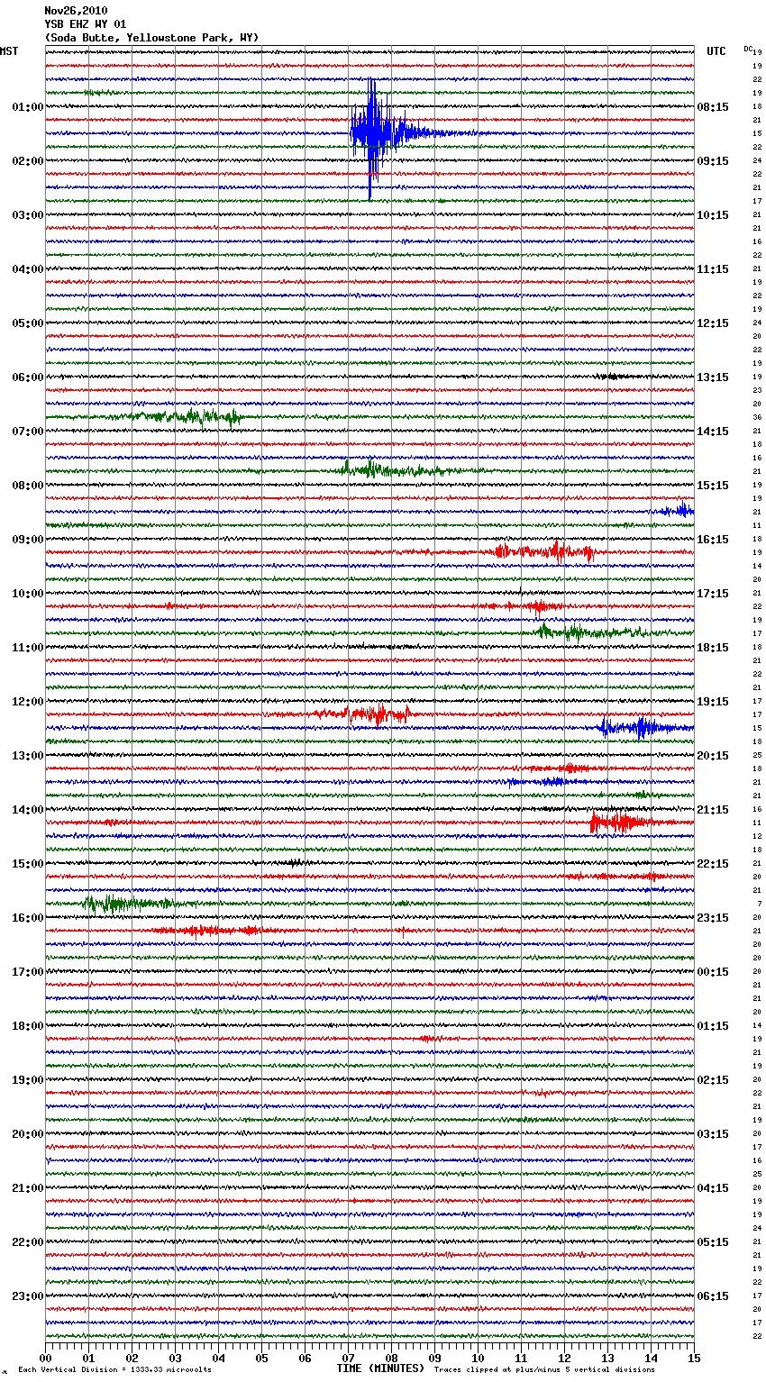Click UTC time label "11:15"

point(713,269)
